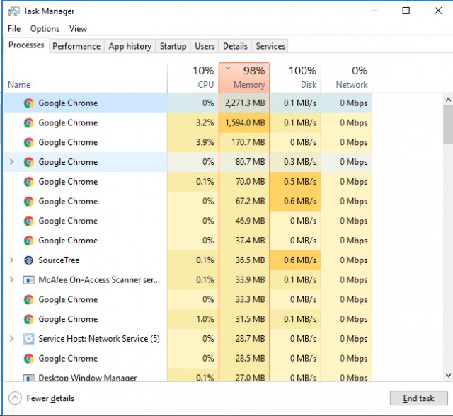Viewport: 453px width, 416px height.
Task: Close the Task Manager window
Action: (438, 11)
